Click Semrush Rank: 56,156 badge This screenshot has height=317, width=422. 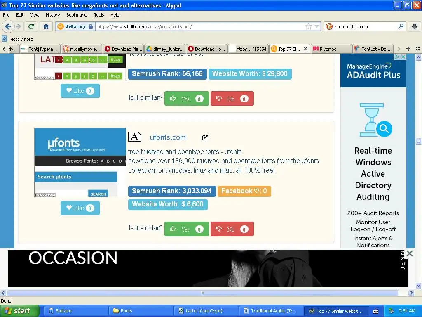click(x=167, y=73)
